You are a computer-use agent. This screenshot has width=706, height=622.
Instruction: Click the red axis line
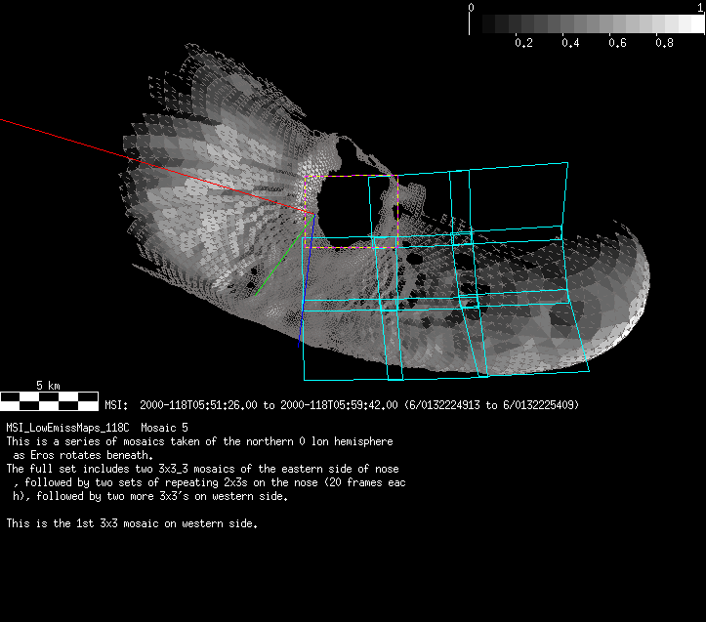157,166
